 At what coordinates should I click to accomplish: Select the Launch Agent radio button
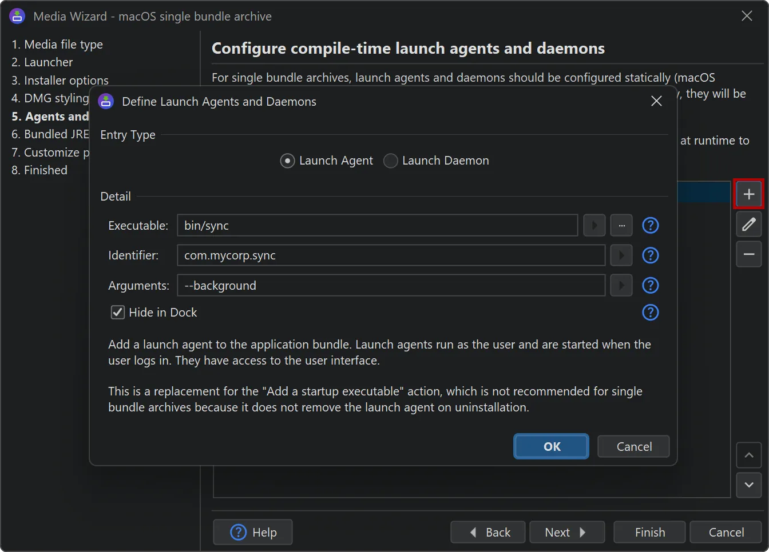287,161
